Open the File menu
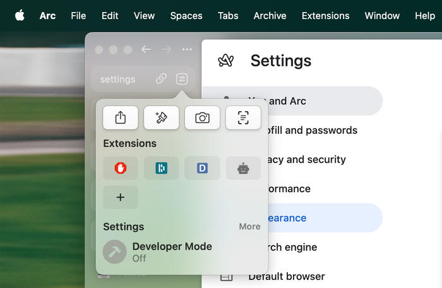442x288 pixels. tap(78, 16)
